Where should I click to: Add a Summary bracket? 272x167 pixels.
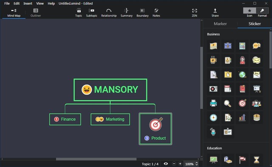tap(127, 13)
